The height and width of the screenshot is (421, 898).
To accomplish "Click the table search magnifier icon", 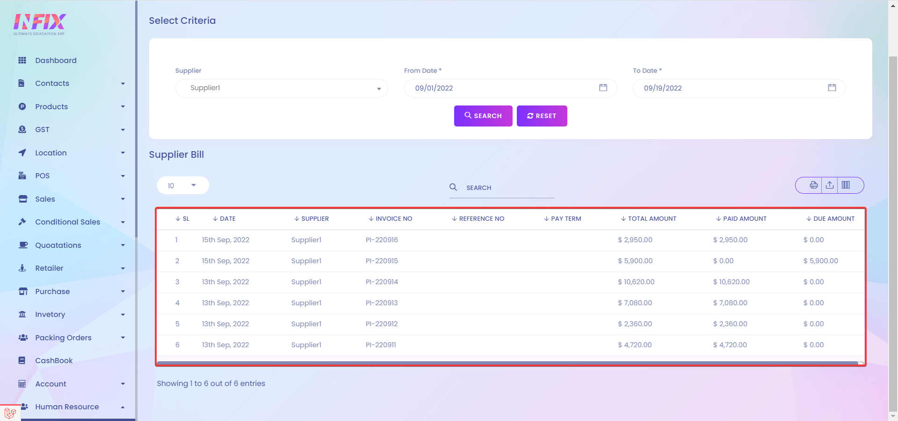I will click(453, 187).
